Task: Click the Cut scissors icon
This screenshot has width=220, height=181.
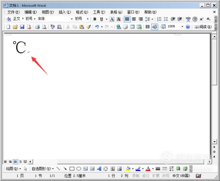Action: click(x=68, y=27)
